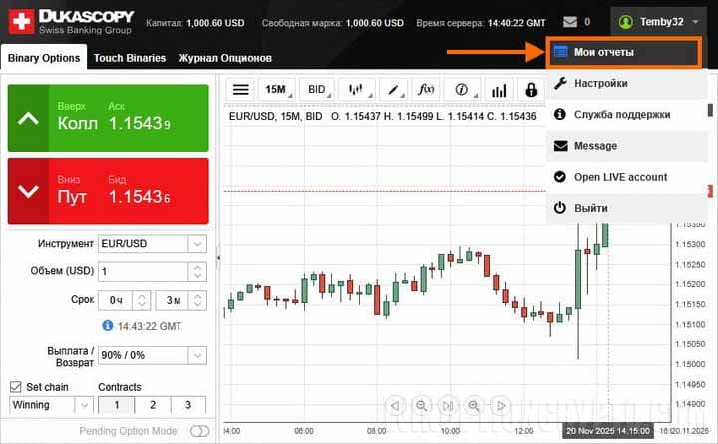
Task: Click the EUR/USD, 15M, BID chart title
Action: point(275,116)
